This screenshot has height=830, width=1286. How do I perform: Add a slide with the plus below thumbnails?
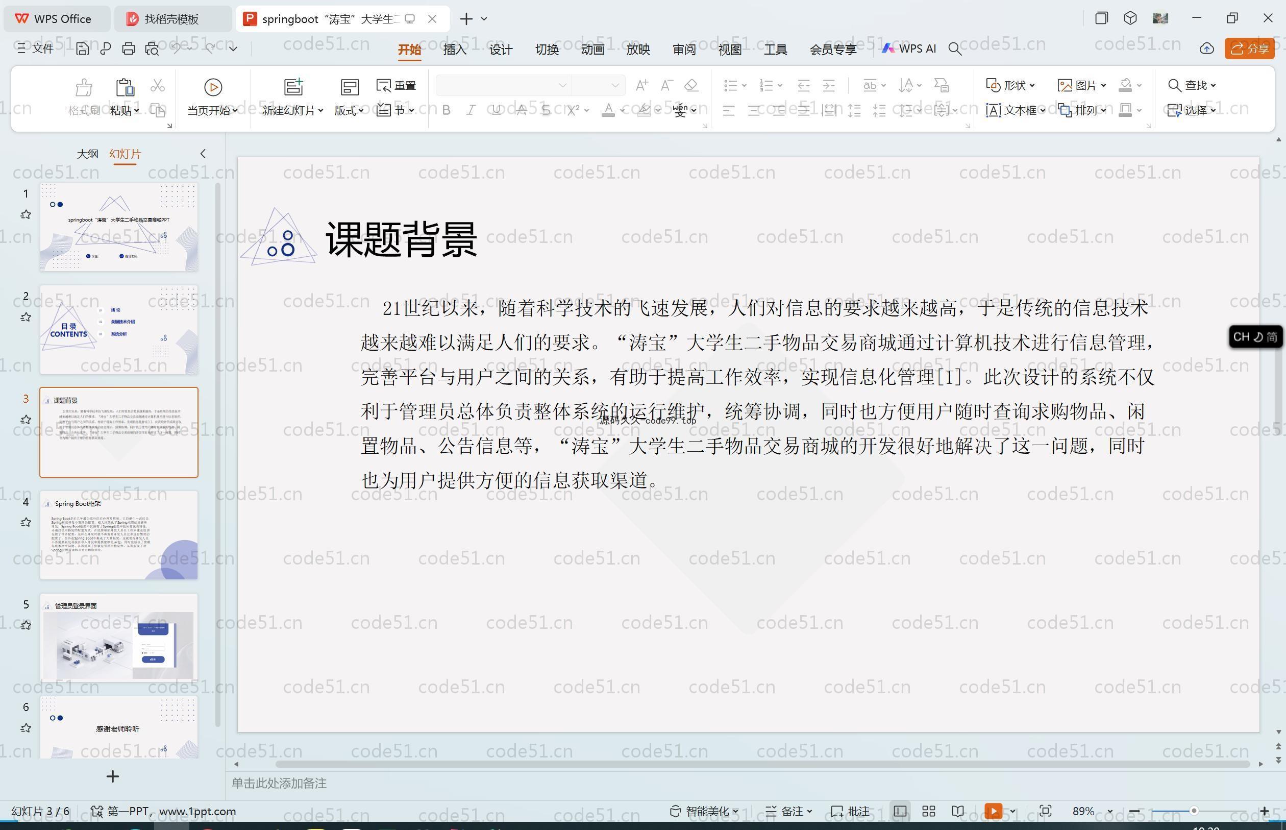[113, 776]
